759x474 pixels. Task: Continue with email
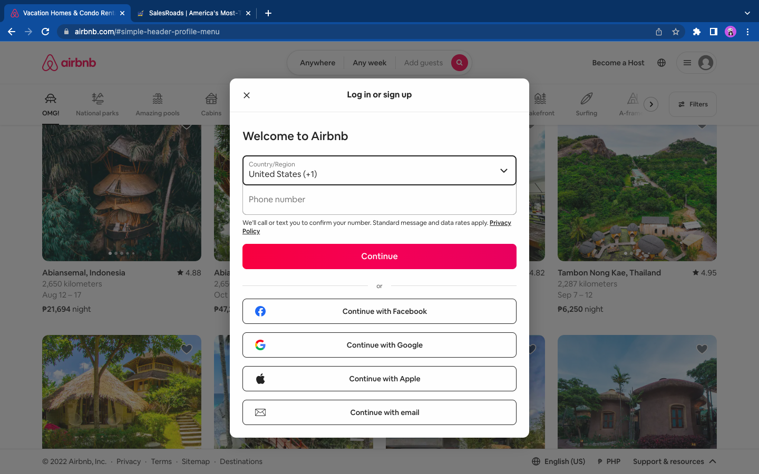coord(379,412)
